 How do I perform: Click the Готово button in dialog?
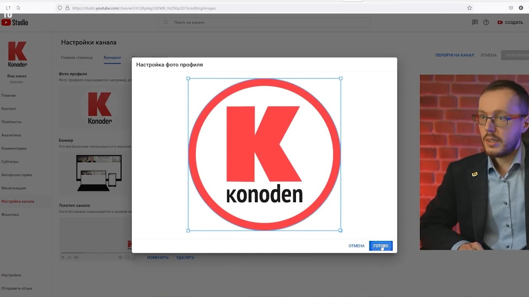[x=381, y=246]
